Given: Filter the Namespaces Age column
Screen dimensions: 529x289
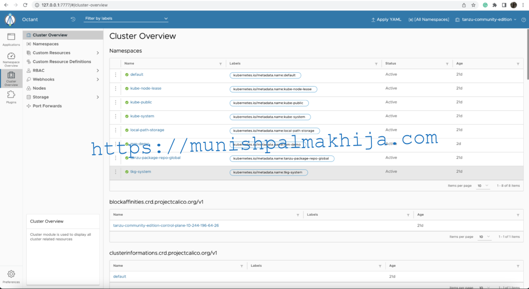Looking at the screenshot, I should coord(518,63).
